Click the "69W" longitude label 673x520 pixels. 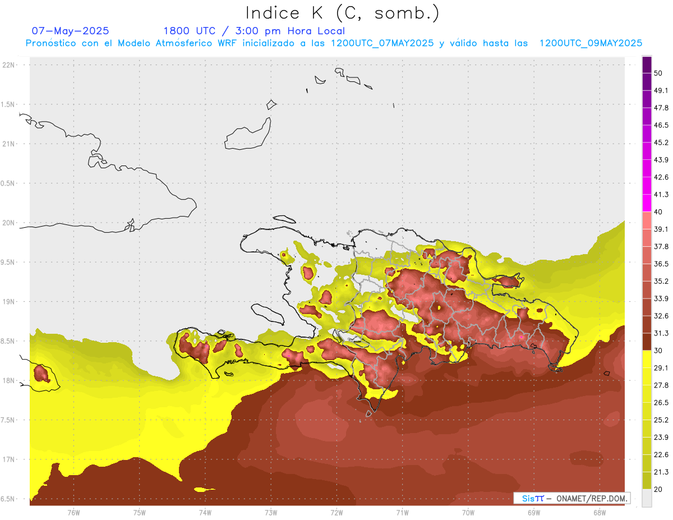pyautogui.click(x=534, y=513)
